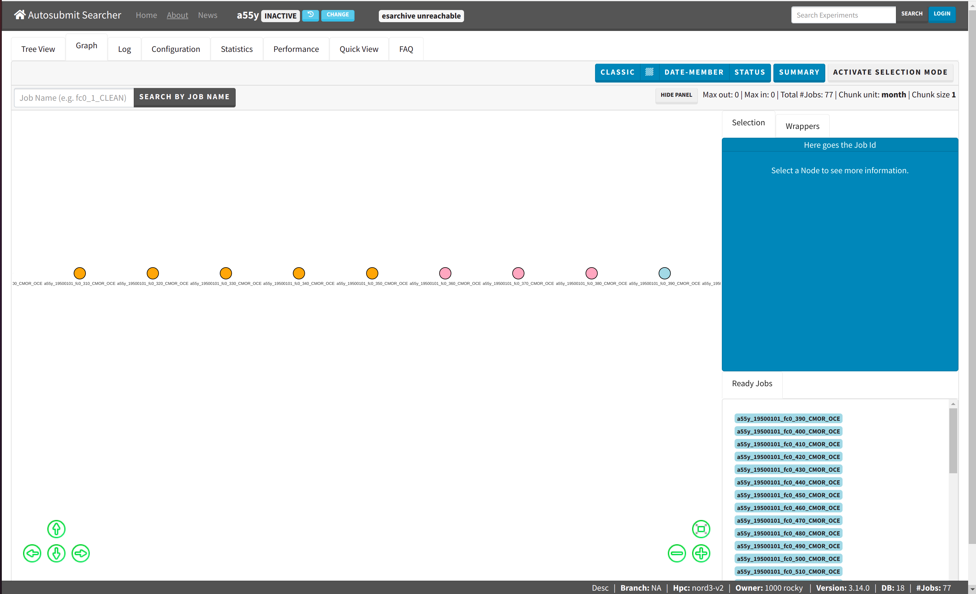Select pink graph node fc0_360_CMOR_OCE
This screenshot has width=976, height=594.
click(x=445, y=273)
